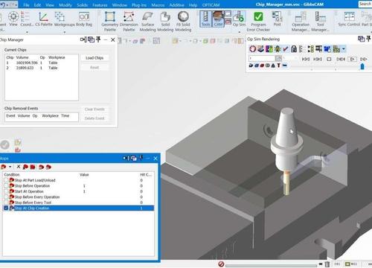The height and width of the screenshot is (268, 372).
Task: Enable Stop At Part Load/Unload checkbox
Action: point(6,180)
